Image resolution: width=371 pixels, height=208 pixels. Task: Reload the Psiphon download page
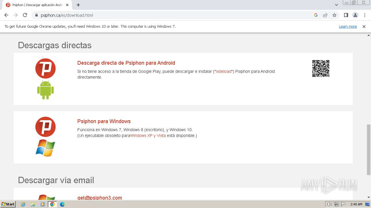click(x=25, y=15)
